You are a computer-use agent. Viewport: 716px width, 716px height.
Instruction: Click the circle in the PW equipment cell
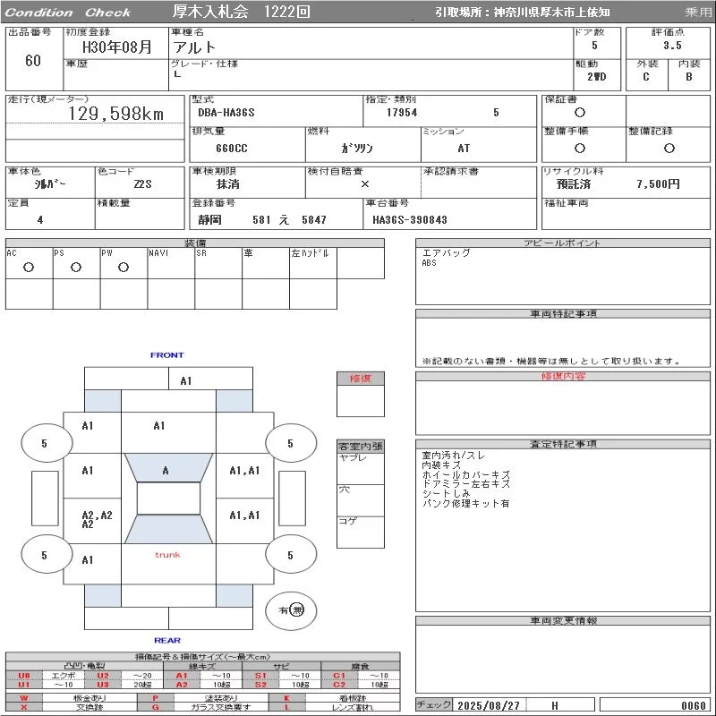124,267
